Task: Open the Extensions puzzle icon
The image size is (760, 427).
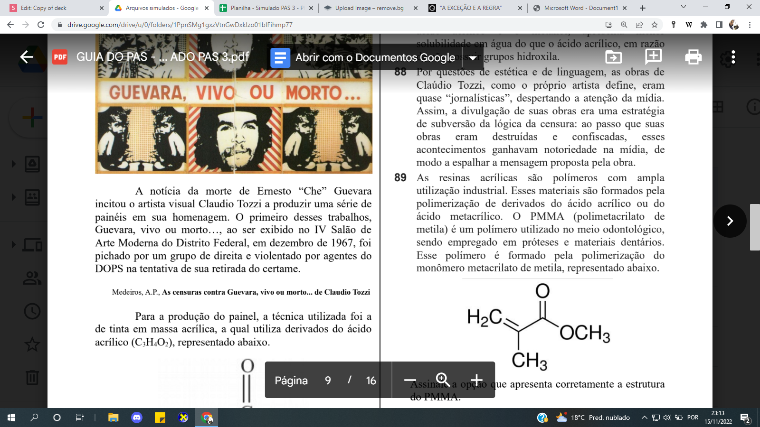Action: pyautogui.click(x=704, y=25)
